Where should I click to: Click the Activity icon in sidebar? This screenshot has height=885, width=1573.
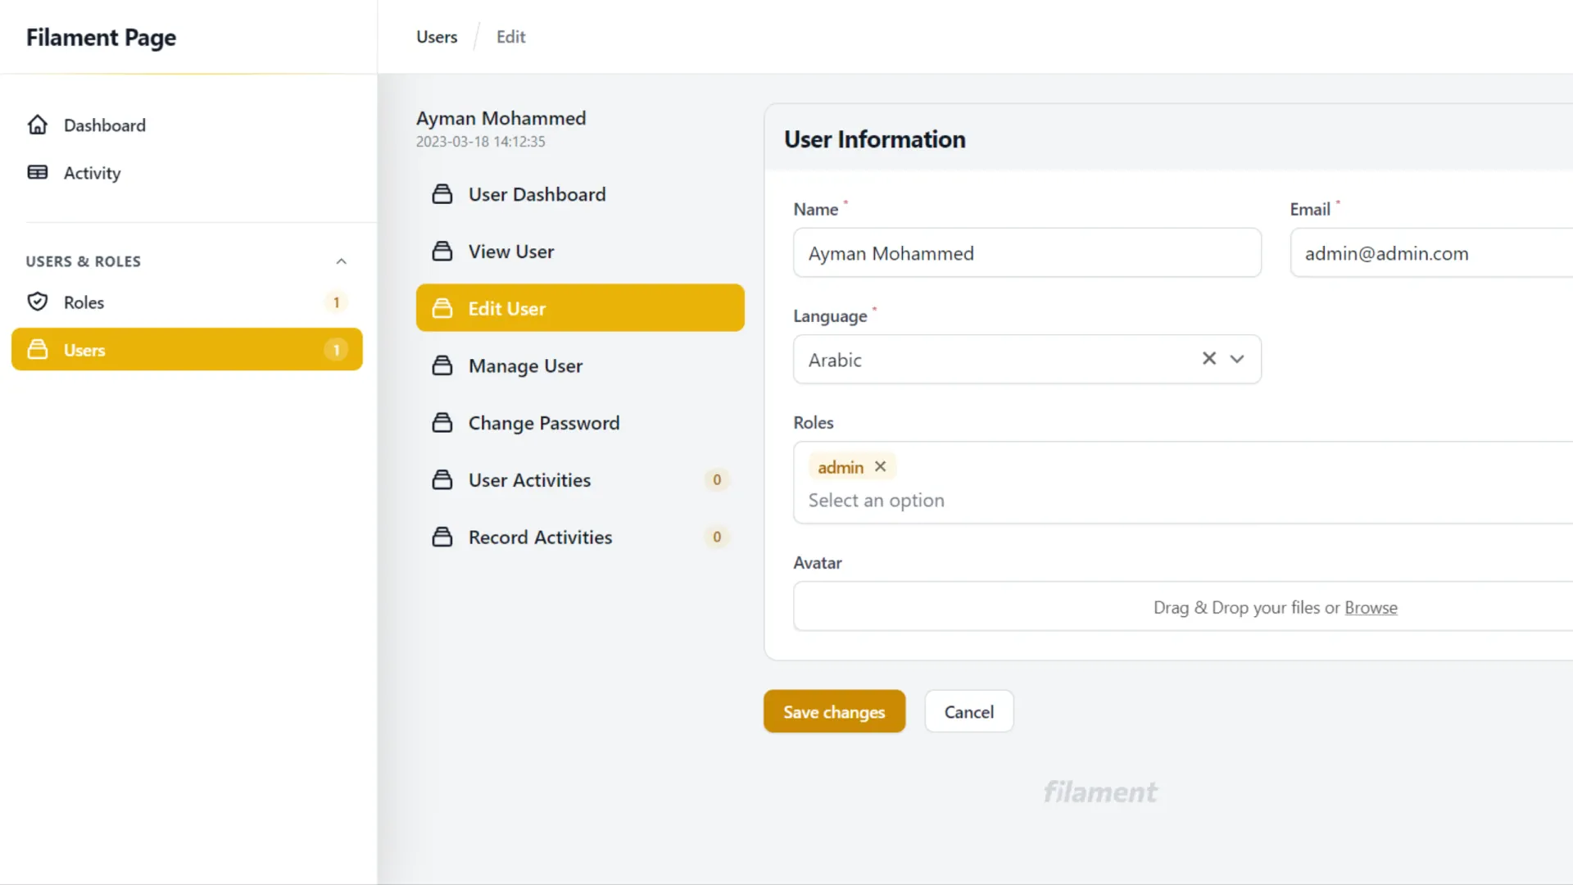click(38, 172)
